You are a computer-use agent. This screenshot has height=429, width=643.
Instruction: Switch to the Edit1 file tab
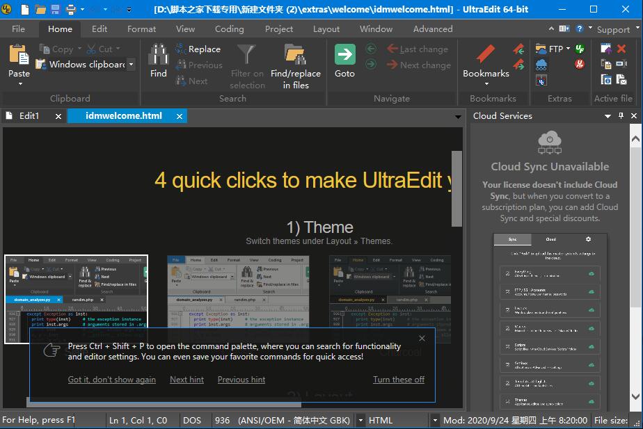(29, 116)
